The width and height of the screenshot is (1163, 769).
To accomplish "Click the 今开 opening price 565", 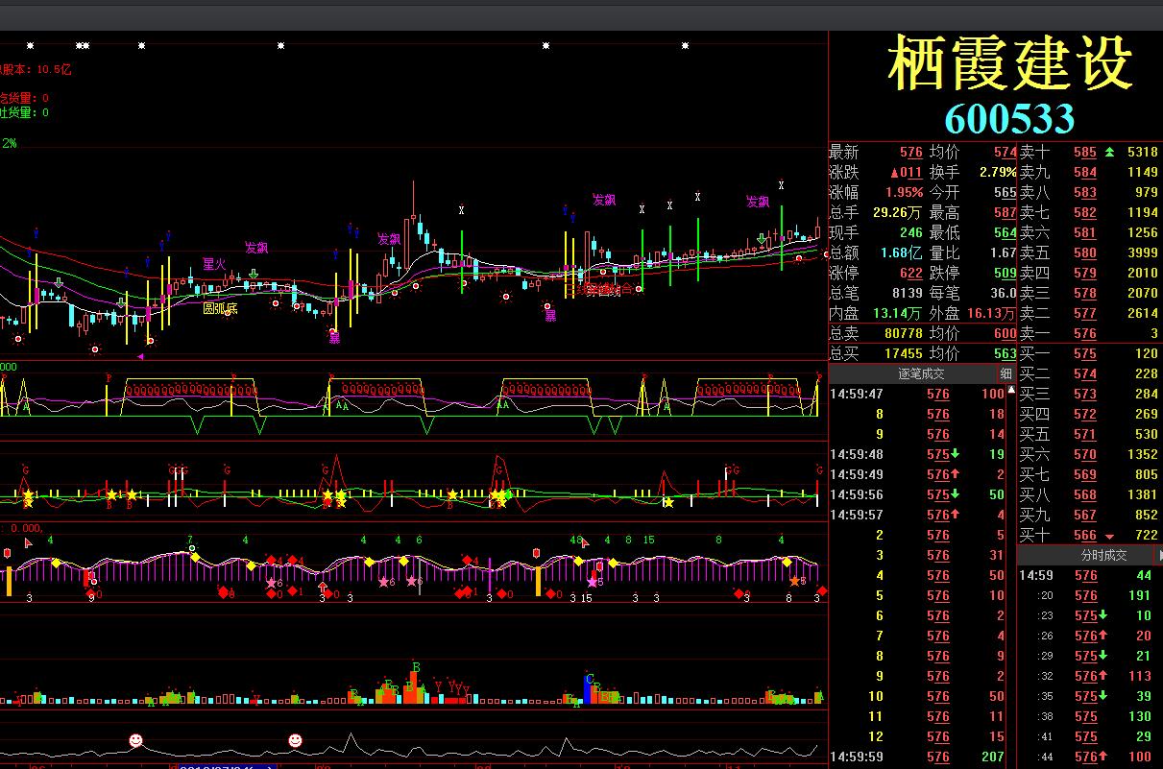I will [x=1005, y=192].
